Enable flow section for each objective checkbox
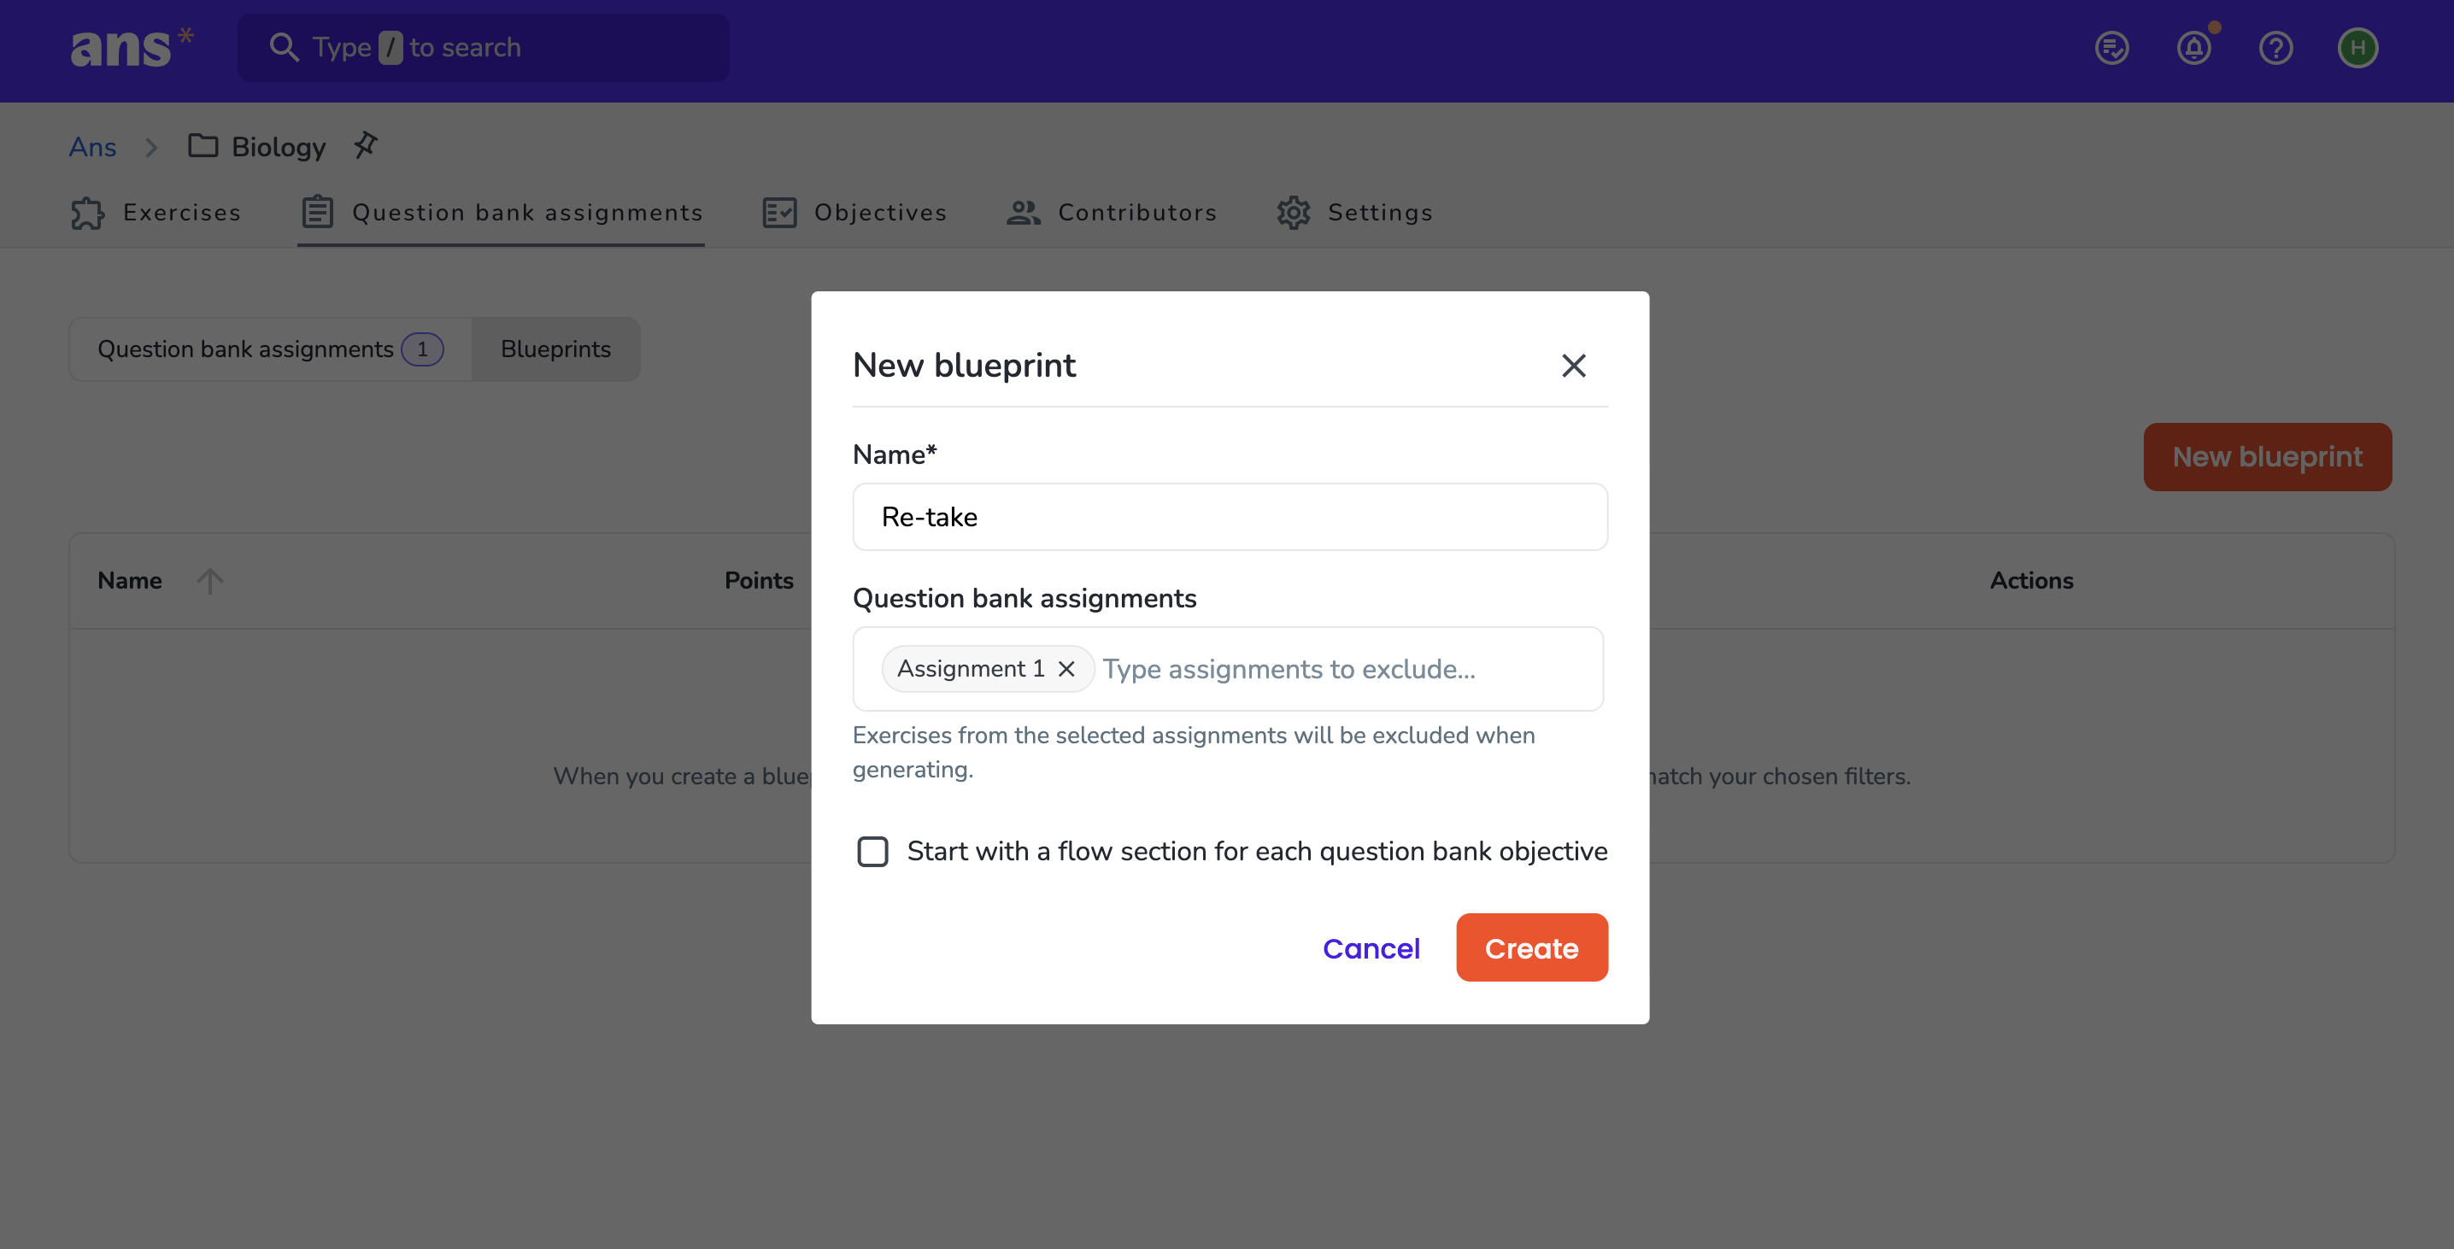Image resolution: width=2454 pixels, height=1249 pixels. click(x=872, y=851)
